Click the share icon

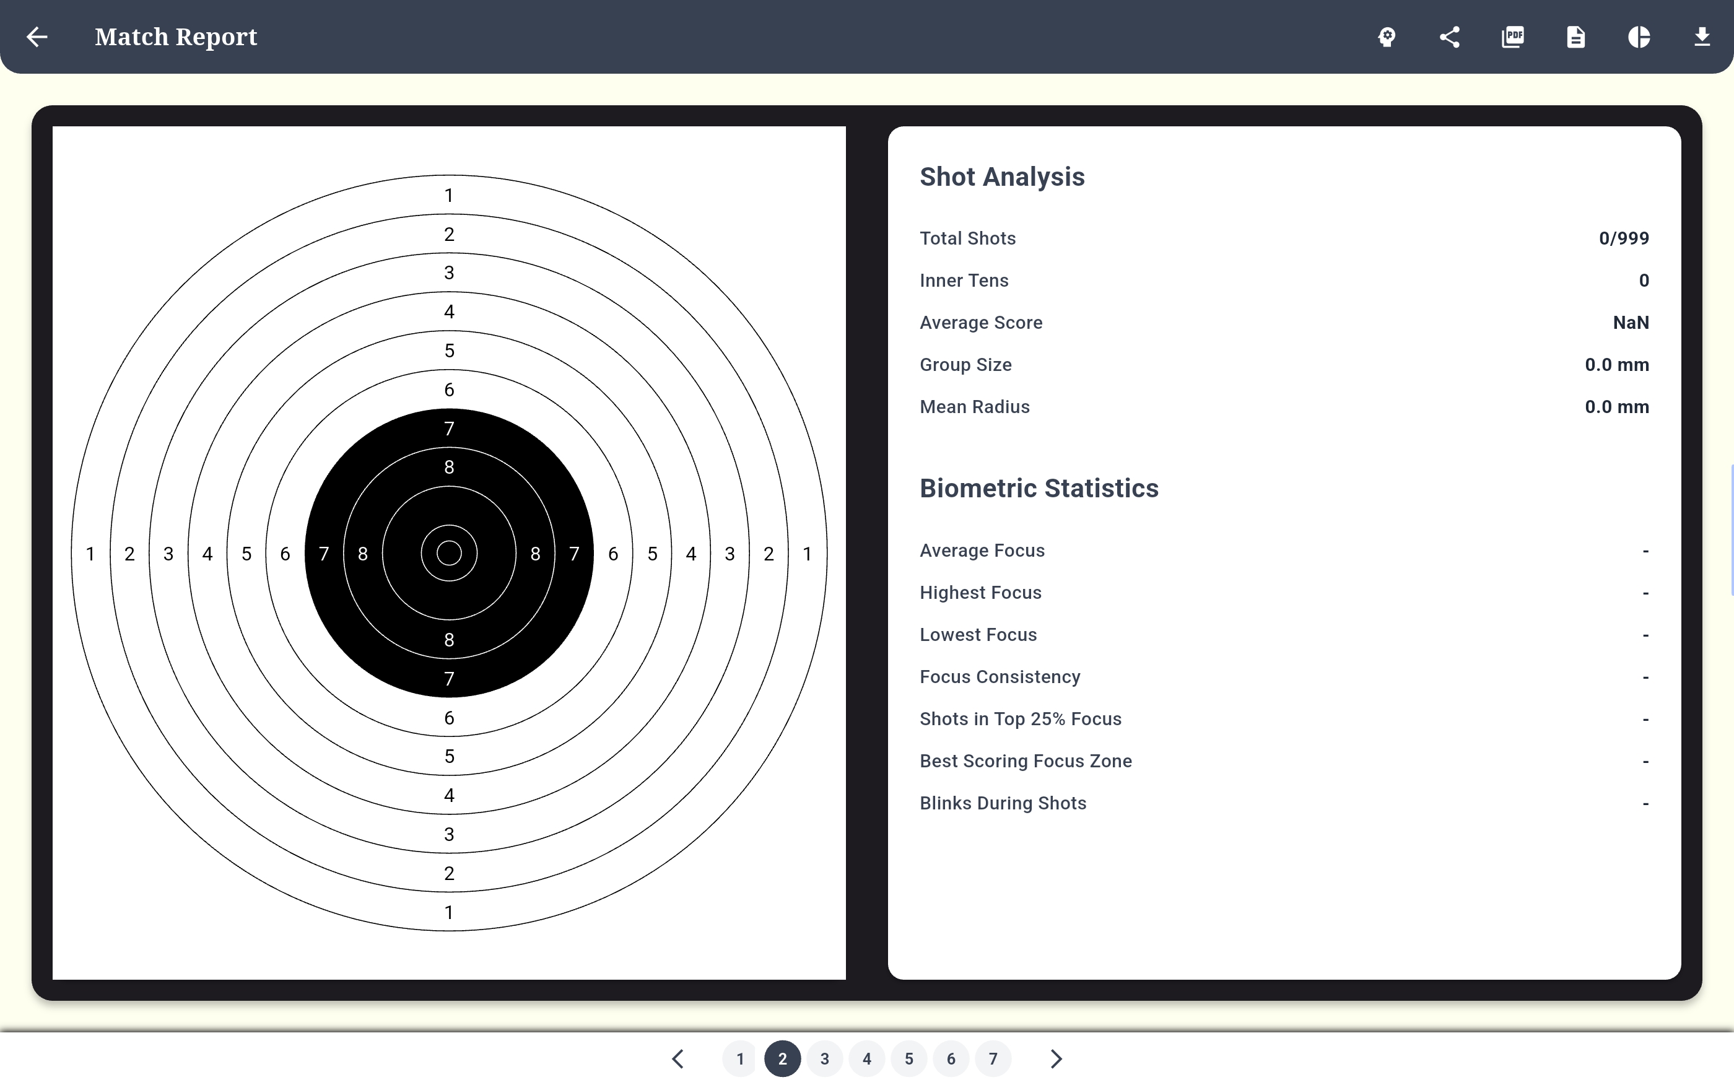pyautogui.click(x=1449, y=37)
